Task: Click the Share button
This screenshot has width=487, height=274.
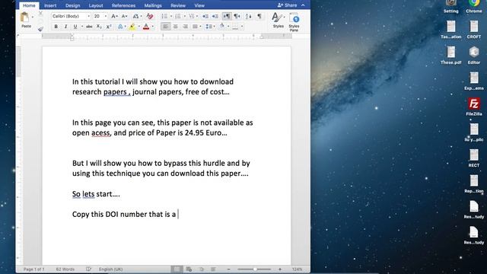Action: pos(287,5)
